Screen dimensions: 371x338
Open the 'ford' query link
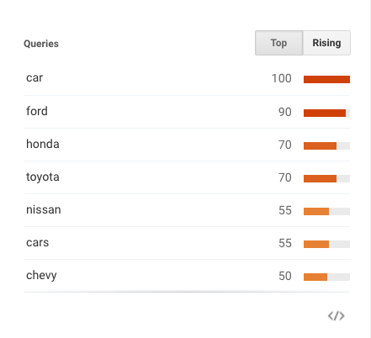tap(37, 111)
